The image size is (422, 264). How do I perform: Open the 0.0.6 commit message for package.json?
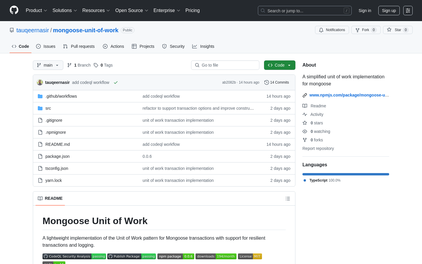147,156
